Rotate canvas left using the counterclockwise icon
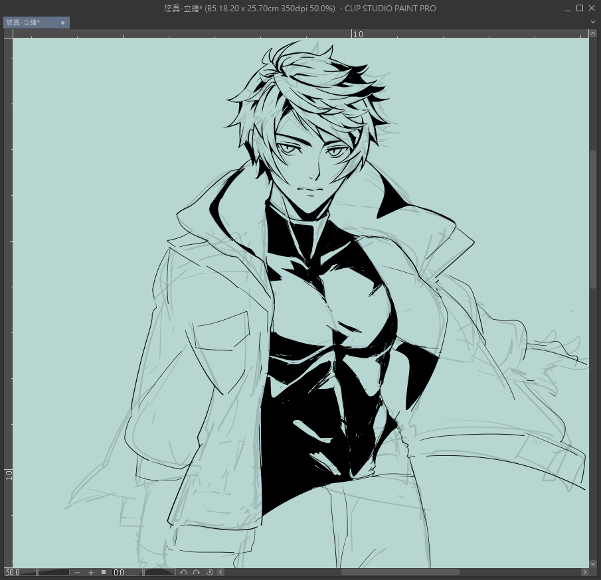 (183, 572)
